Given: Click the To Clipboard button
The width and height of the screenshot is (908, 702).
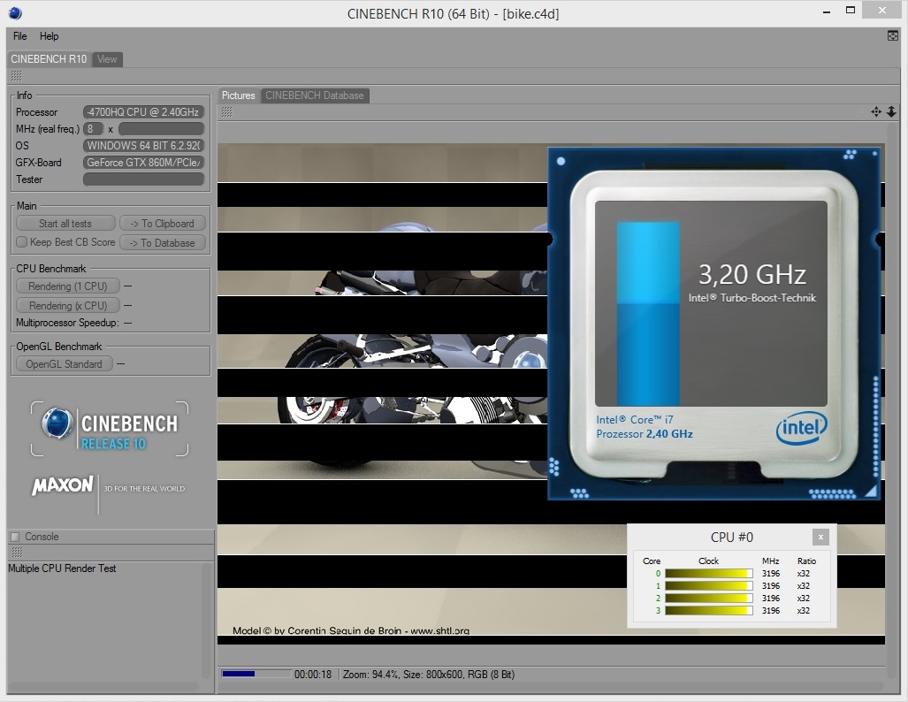Looking at the screenshot, I should point(162,224).
